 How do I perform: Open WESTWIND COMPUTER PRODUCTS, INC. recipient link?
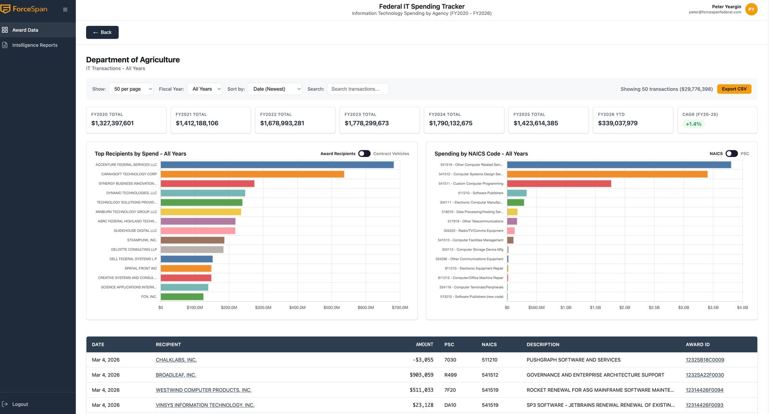click(204, 390)
